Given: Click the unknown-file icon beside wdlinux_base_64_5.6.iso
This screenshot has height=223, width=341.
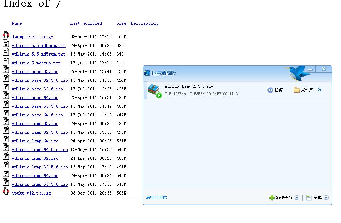Looking at the screenshot, I should click(6, 104).
